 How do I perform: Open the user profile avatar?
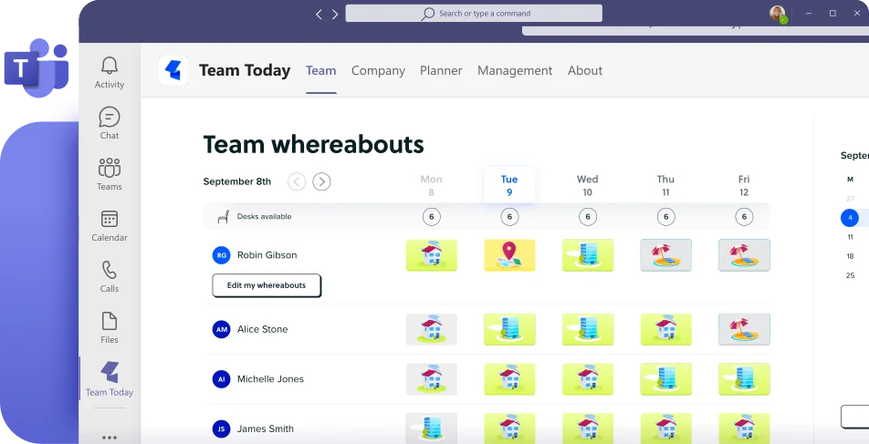point(778,14)
